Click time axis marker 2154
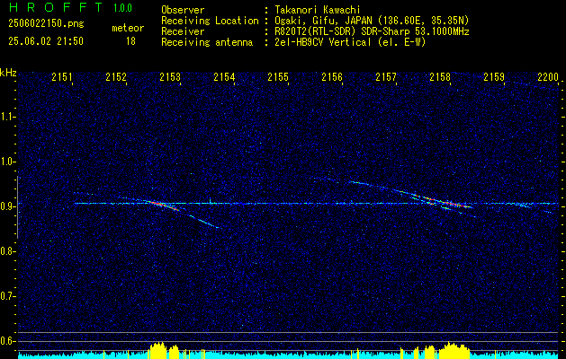 coord(224,76)
